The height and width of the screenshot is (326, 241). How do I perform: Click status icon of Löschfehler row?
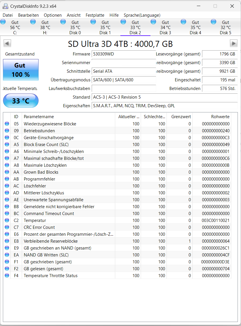coord(7,186)
